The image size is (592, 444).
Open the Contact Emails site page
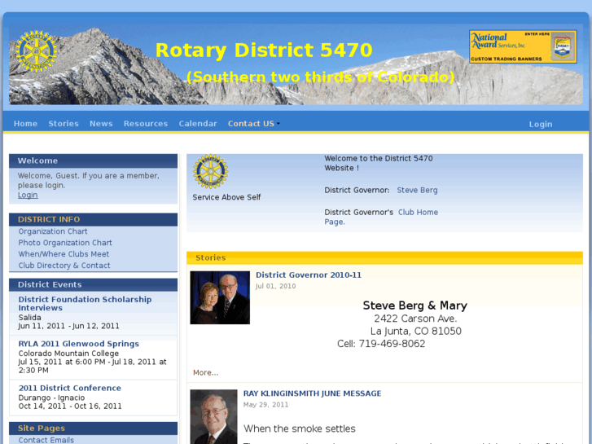pyautogui.click(x=46, y=440)
